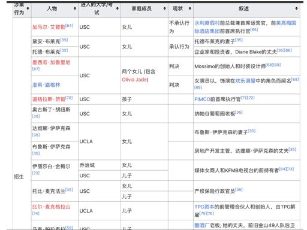Viewport: 307px width, 230px height.
Task: Click the sort arrows in 叙述 header
Action: pyautogui.click(x=297, y=8)
